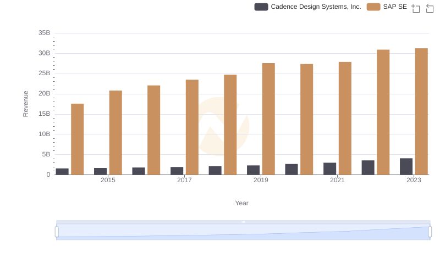Click the 2019 x-axis label
Viewport: 440px width, 253px height.
click(261, 180)
